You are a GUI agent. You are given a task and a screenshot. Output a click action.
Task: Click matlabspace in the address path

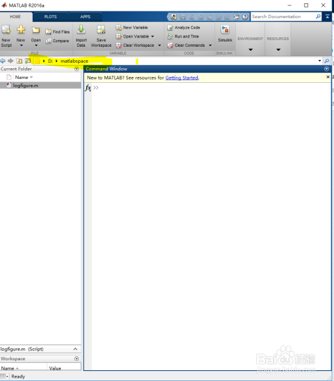coord(74,61)
